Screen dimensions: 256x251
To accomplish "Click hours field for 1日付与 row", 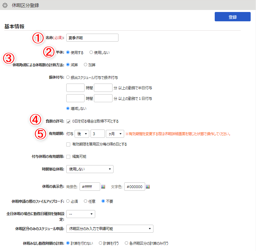I will click(x=75, y=98).
